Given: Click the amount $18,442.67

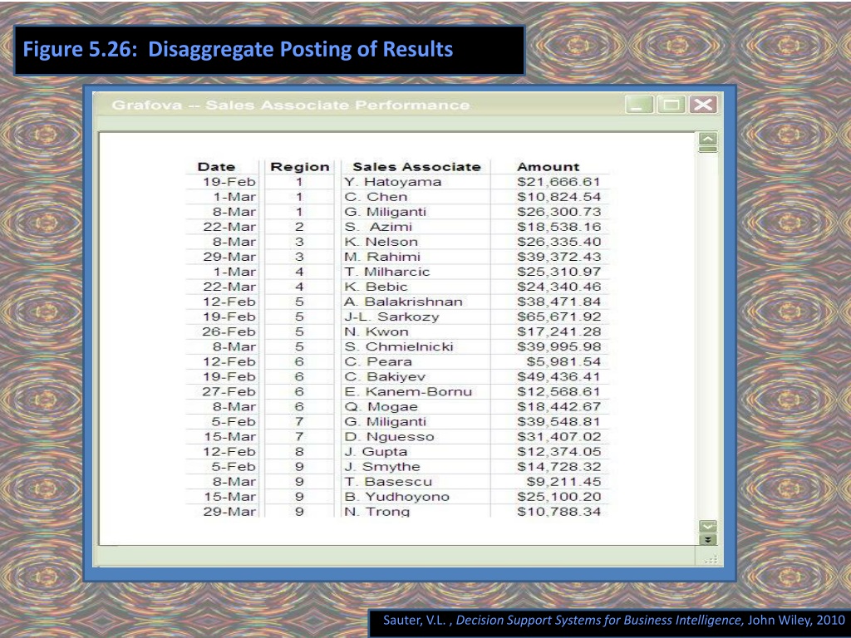Looking at the screenshot, I should (x=558, y=407).
